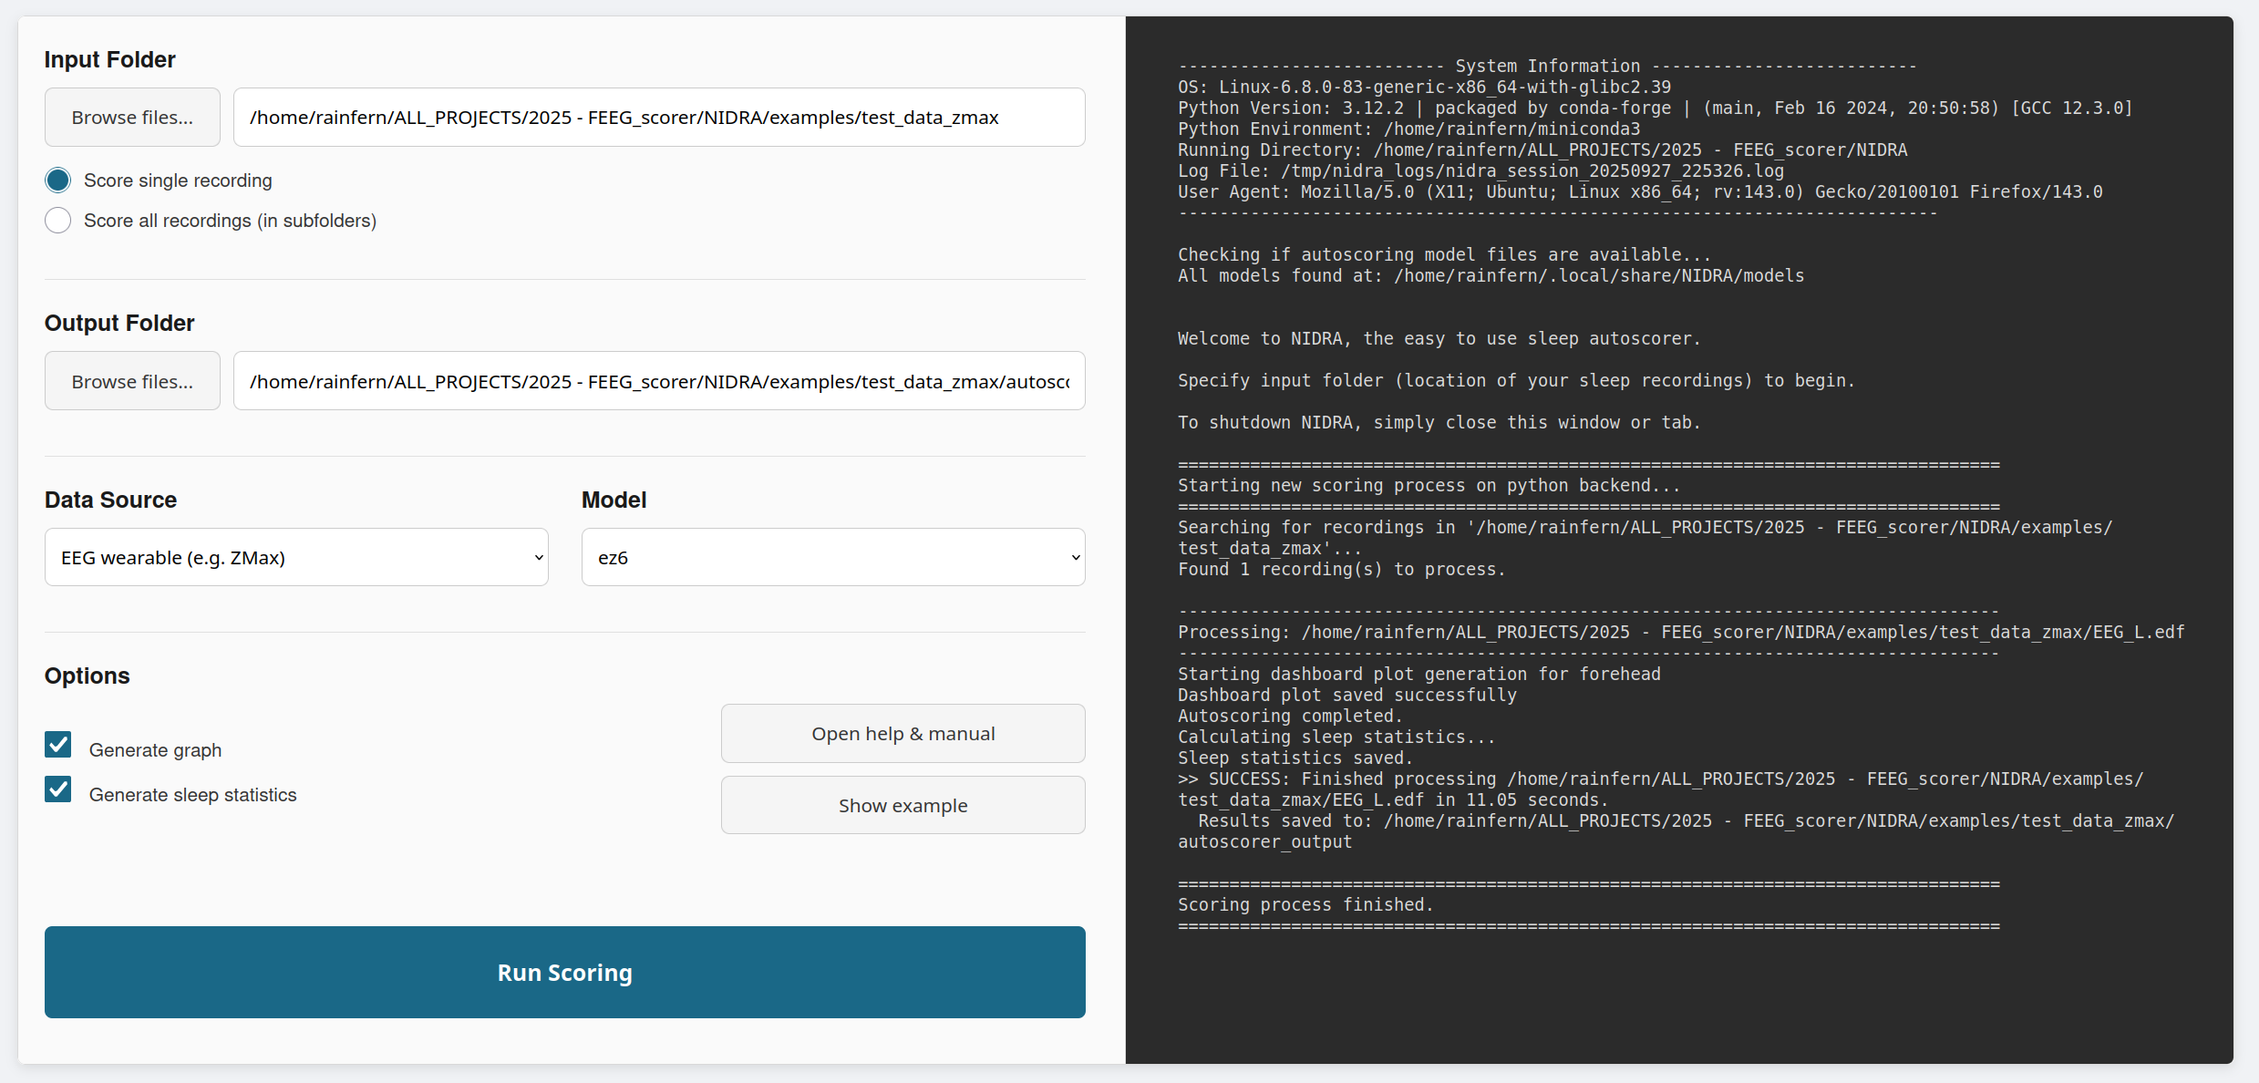The height and width of the screenshot is (1083, 2259).
Task: Click the Run Scoring button
Action: click(564, 972)
